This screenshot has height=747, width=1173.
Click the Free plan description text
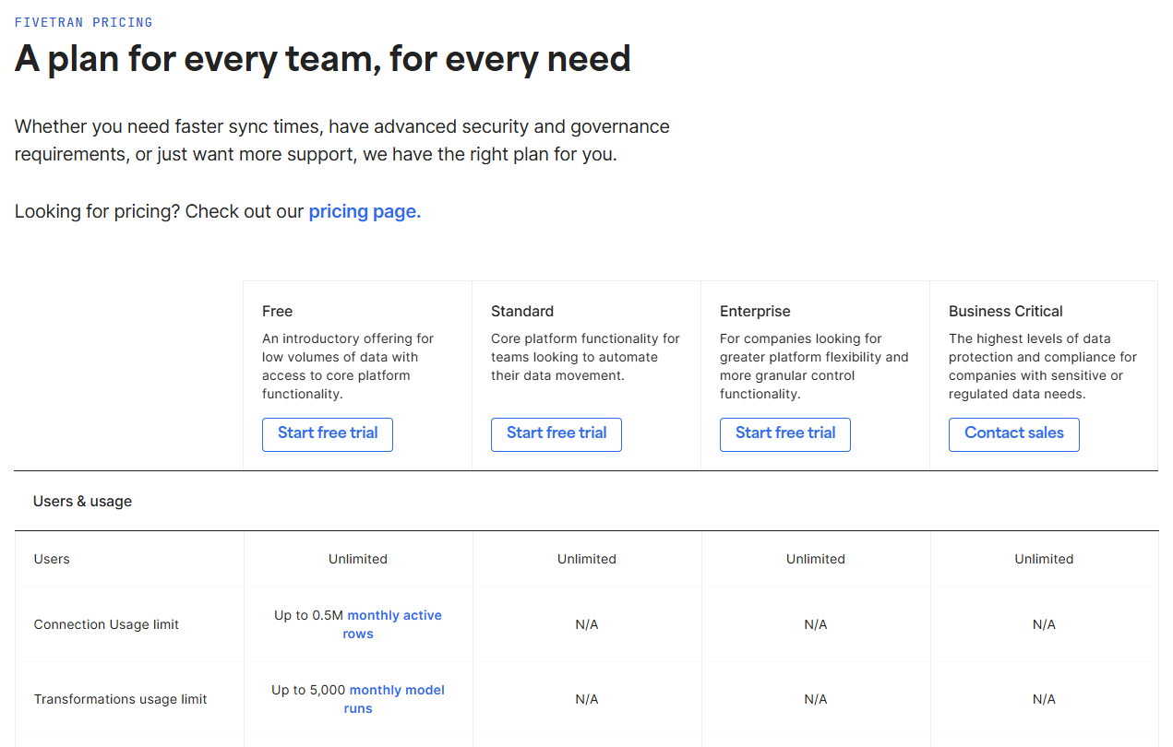(x=348, y=366)
